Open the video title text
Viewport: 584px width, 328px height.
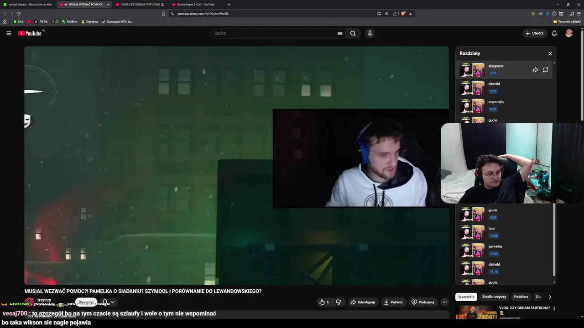coord(143,291)
